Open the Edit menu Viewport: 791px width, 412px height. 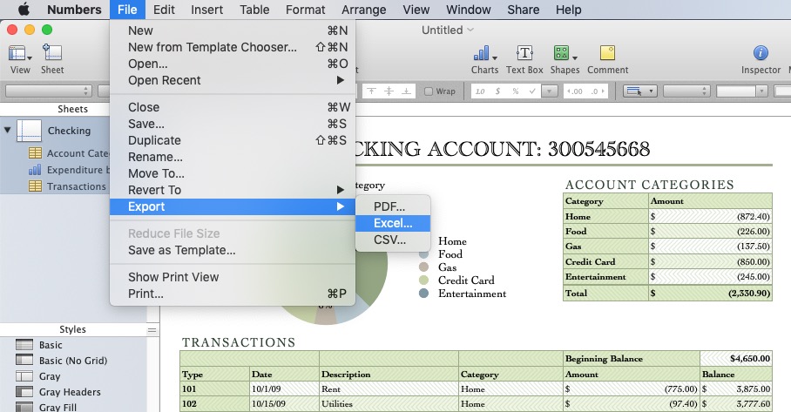pyautogui.click(x=164, y=10)
